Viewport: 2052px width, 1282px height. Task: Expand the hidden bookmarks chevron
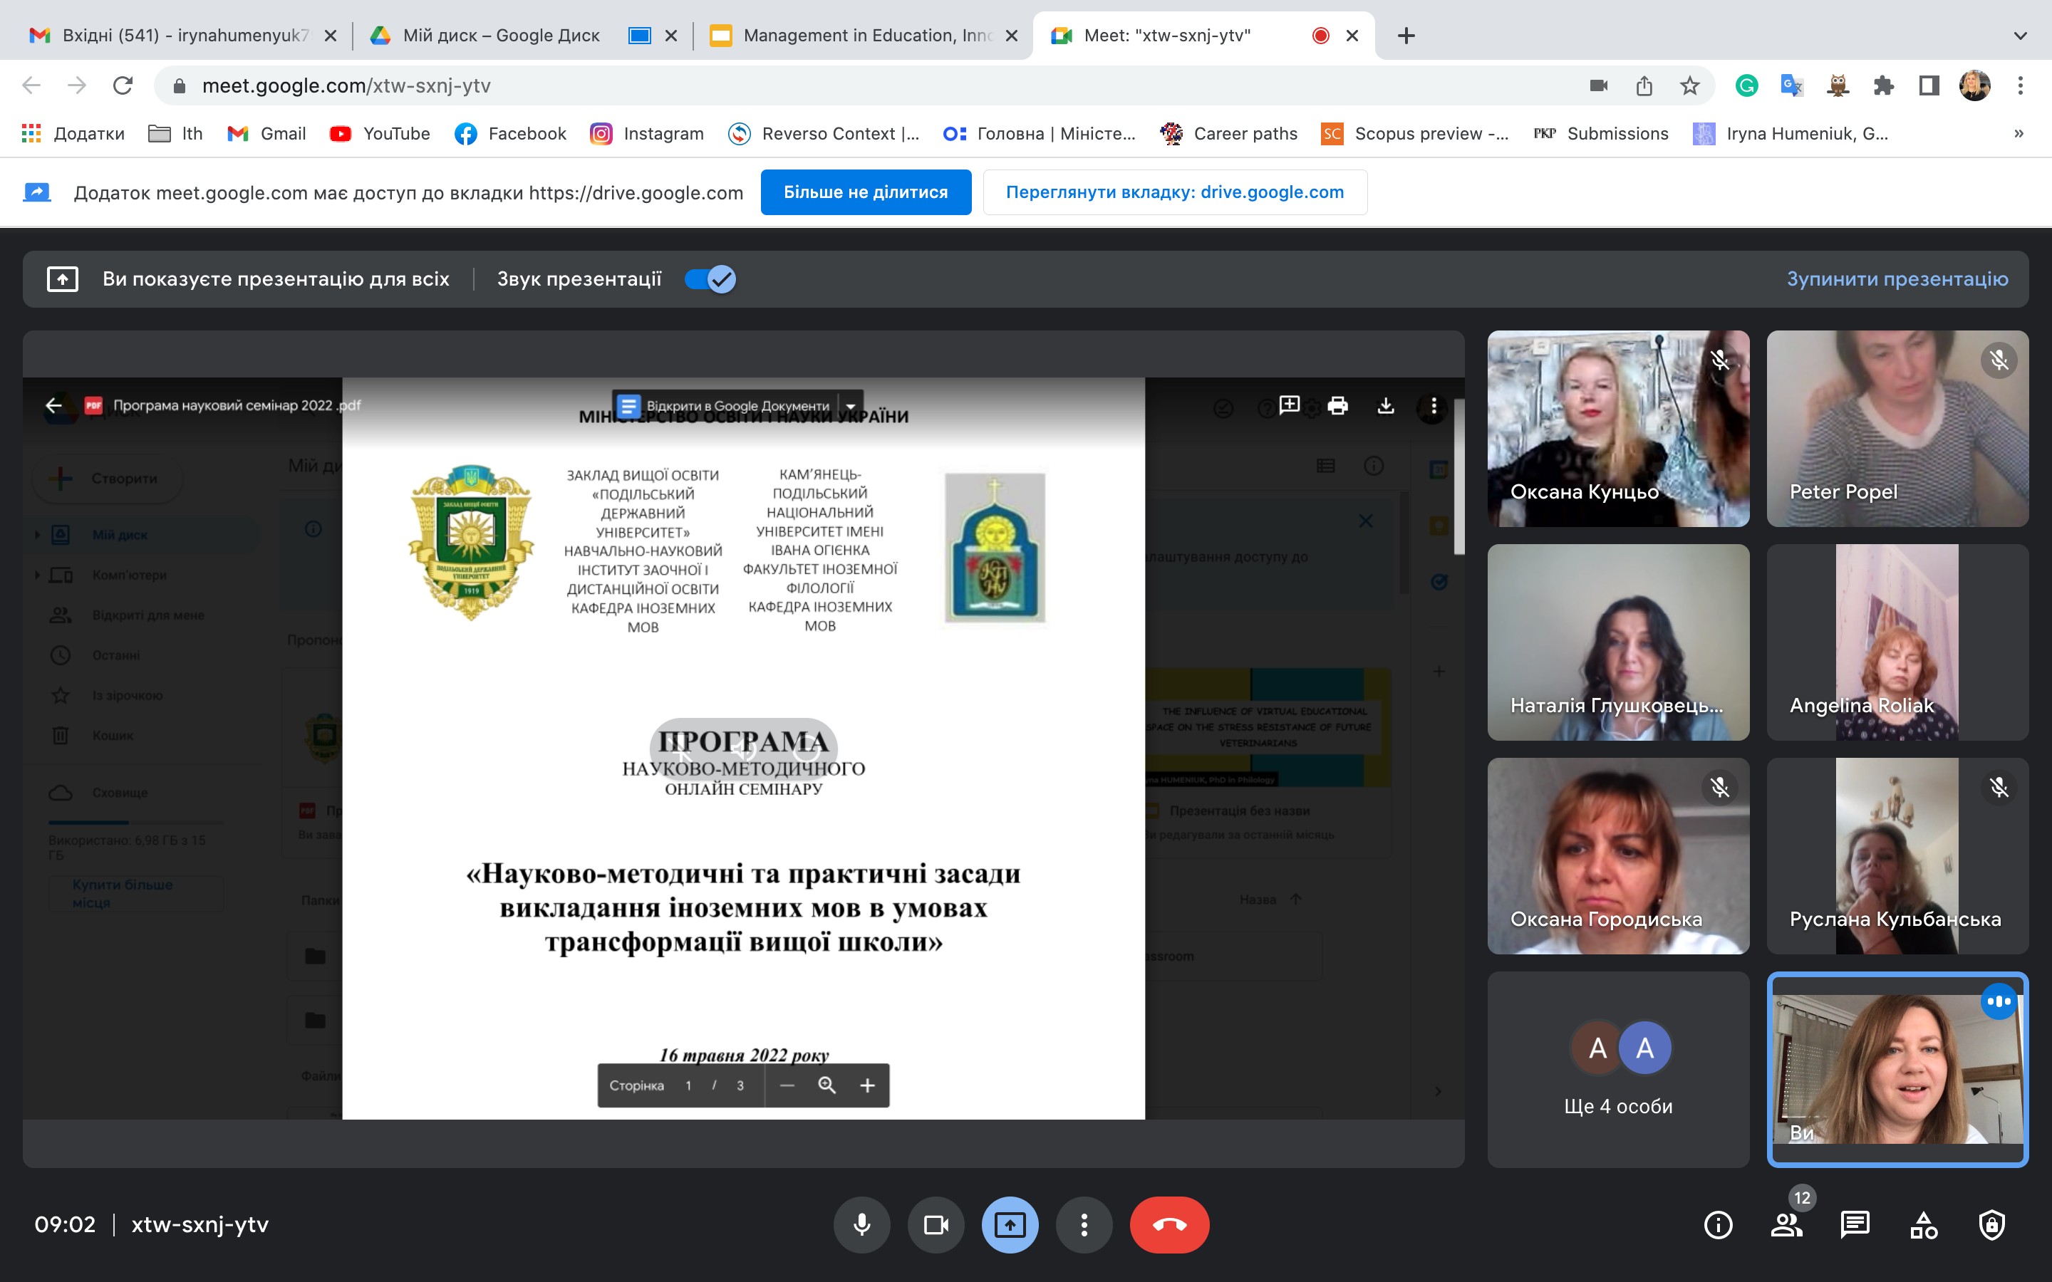click(x=2018, y=133)
